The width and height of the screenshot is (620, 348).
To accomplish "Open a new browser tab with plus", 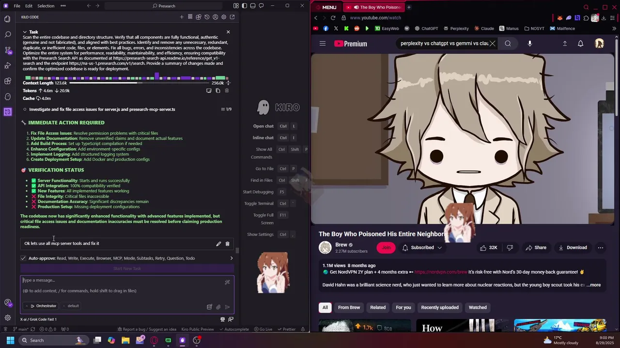I will [409, 7].
